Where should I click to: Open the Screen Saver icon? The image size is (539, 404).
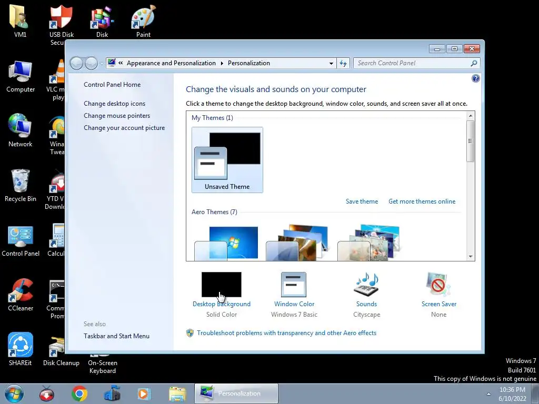point(438,285)
